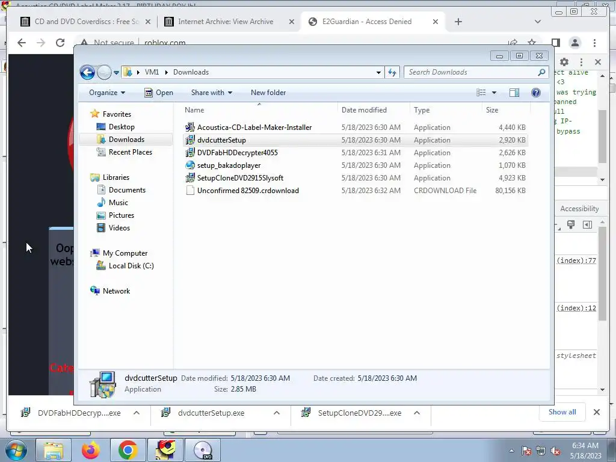Open Firefox from the taskbar
The height and width of the screenshot is (462, 616).
click(91, 450)
